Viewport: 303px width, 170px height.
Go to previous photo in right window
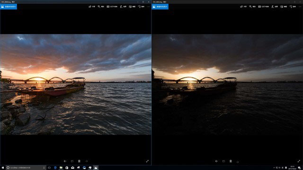217,161
